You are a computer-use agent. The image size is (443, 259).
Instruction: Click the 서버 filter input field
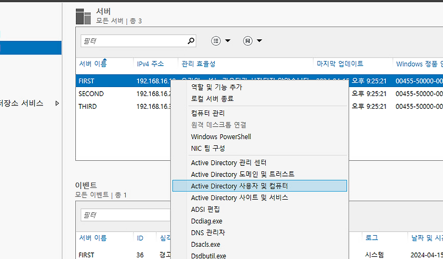138,41
